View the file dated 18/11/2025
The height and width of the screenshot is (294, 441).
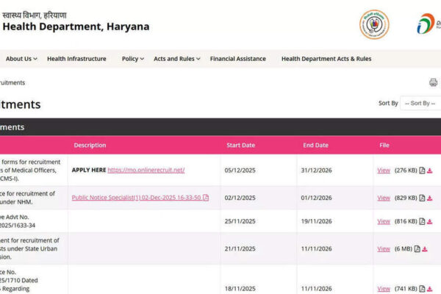point(384,289)
